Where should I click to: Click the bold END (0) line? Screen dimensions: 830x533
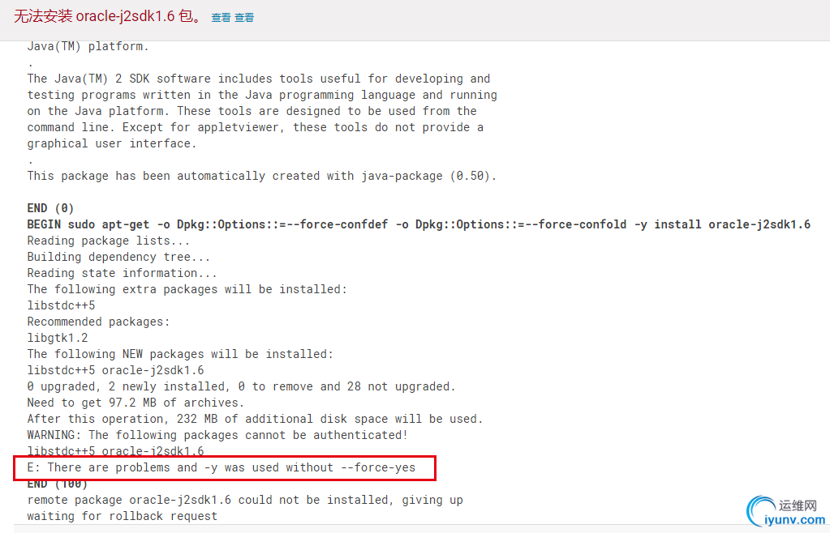point(51,208)
